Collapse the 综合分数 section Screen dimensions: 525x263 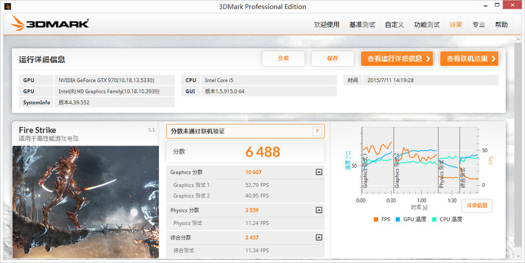coord(319,237)
